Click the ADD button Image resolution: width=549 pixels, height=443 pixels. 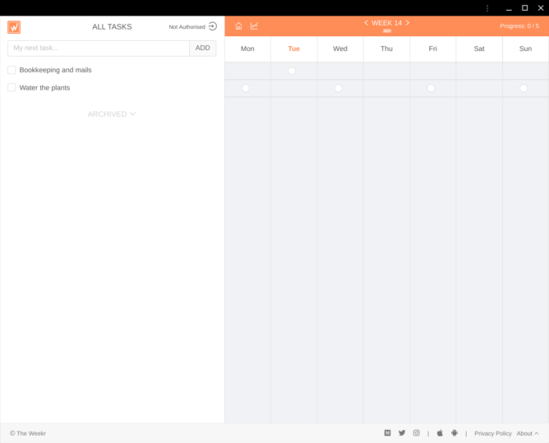tap(203, 48)
